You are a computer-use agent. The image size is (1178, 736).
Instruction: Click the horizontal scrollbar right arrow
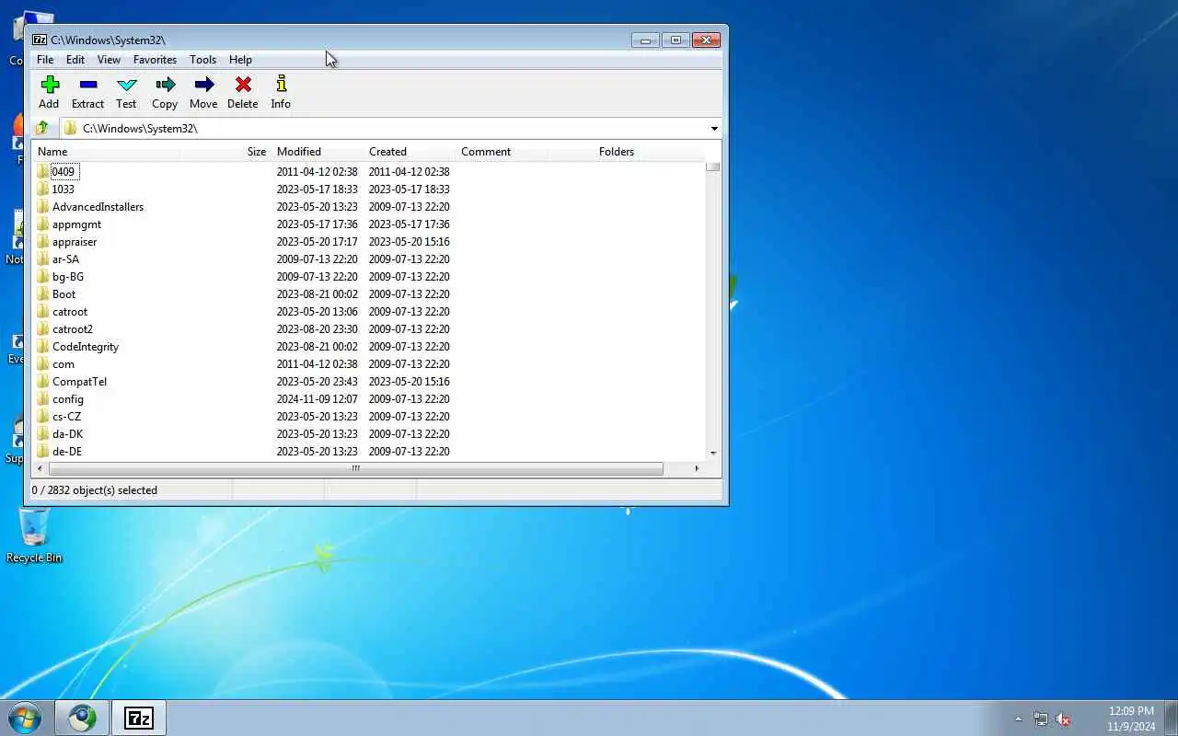pos(696,468)
